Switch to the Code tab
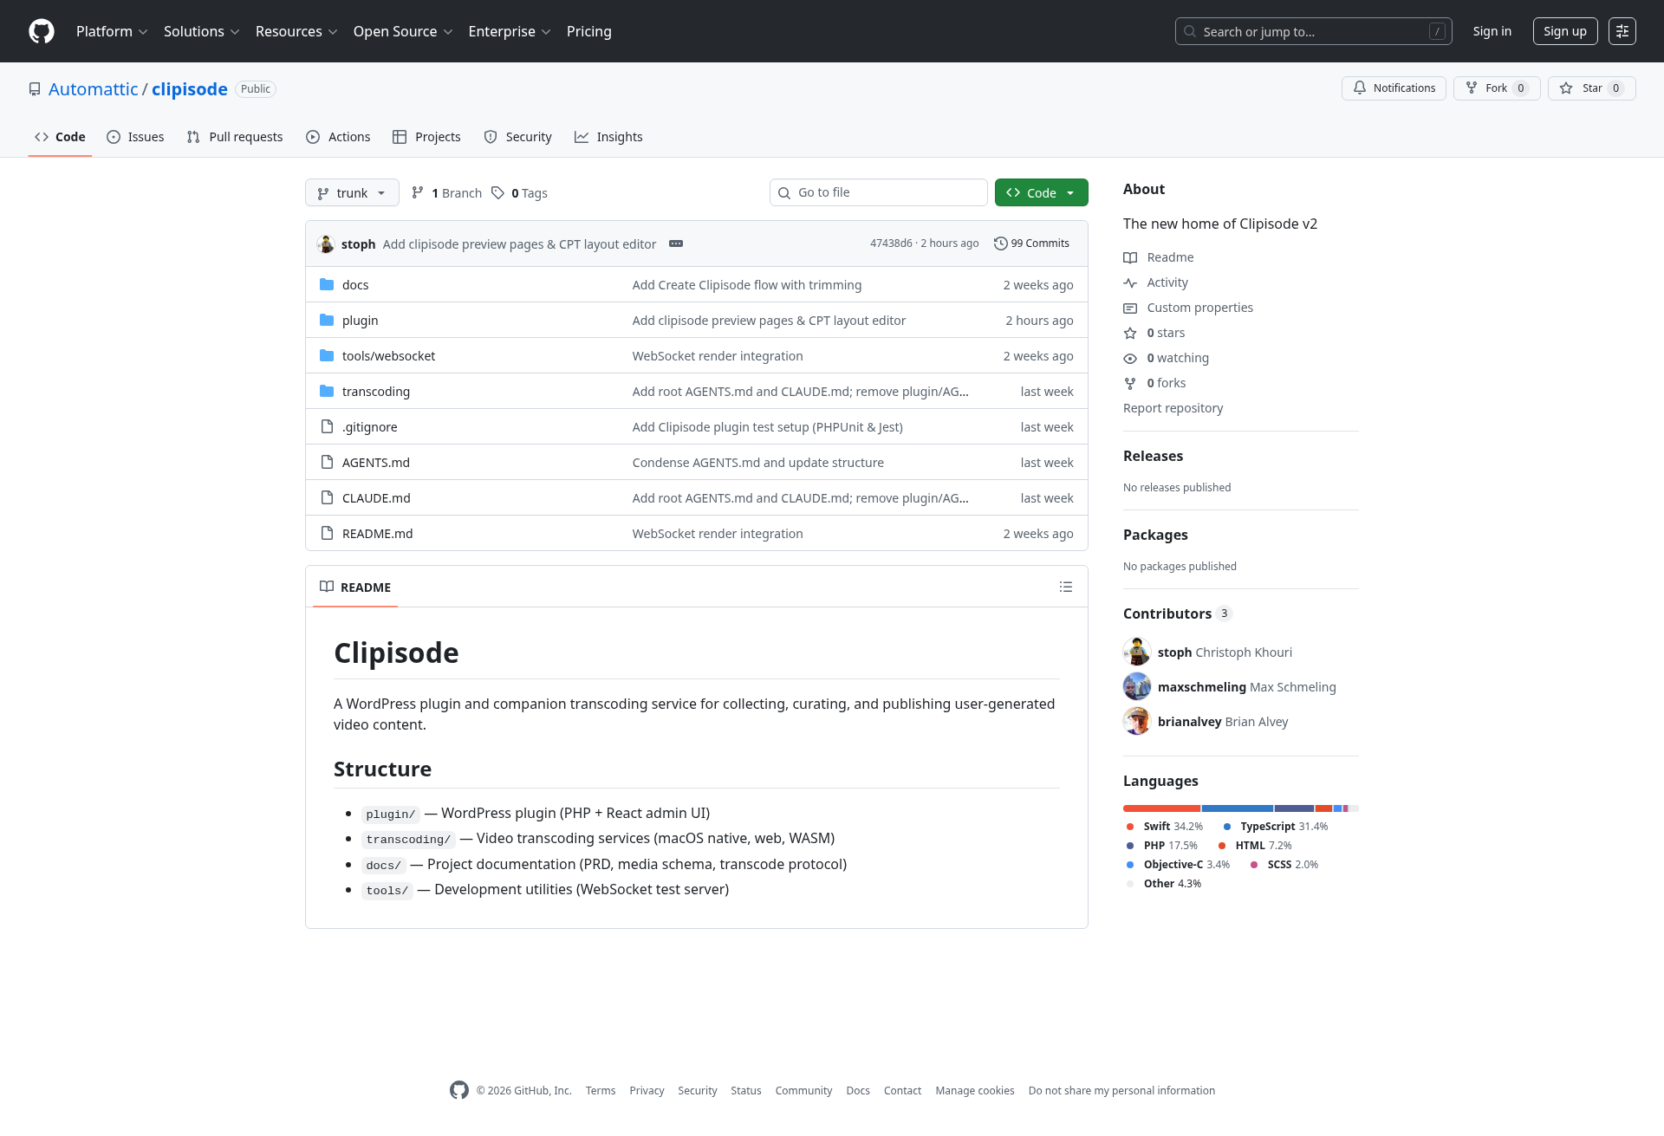The image size is (1664, 1136). pyautogui.click(x=60, y=137)
